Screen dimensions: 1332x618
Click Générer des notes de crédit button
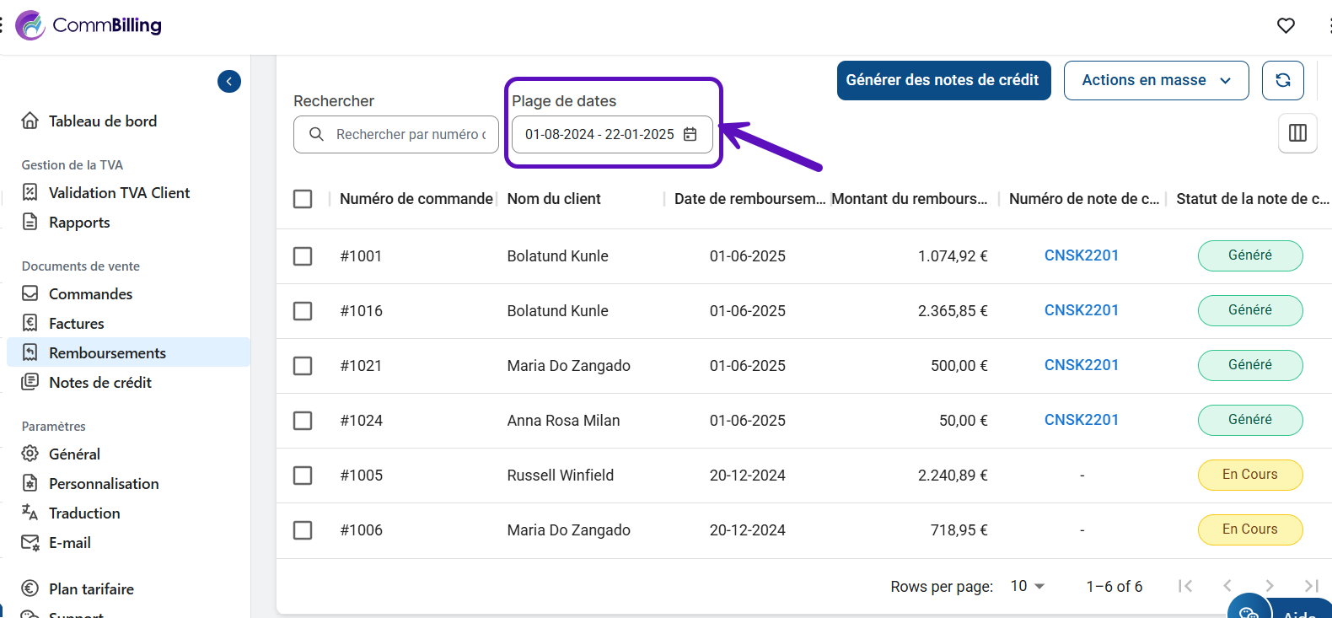[943, 80]
